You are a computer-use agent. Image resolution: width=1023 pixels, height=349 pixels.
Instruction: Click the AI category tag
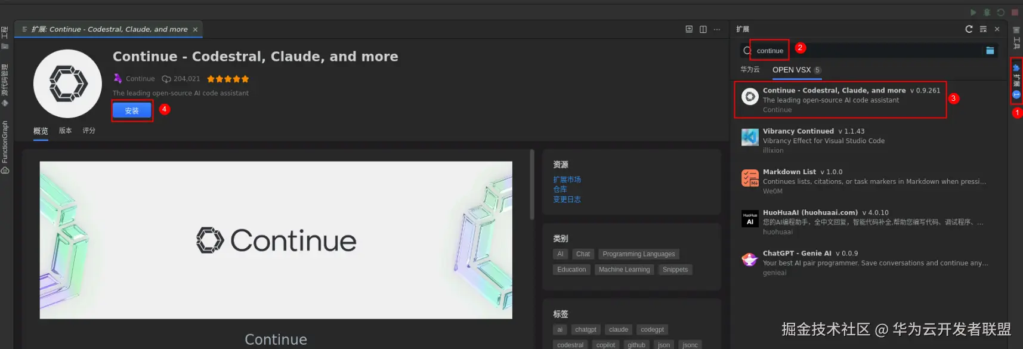point(560,254)
